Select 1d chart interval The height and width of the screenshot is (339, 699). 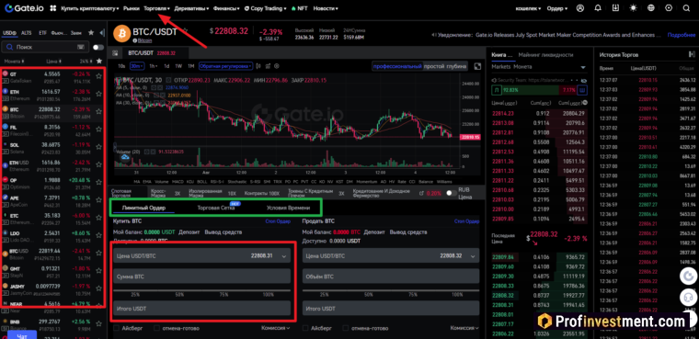pos(166,66)
